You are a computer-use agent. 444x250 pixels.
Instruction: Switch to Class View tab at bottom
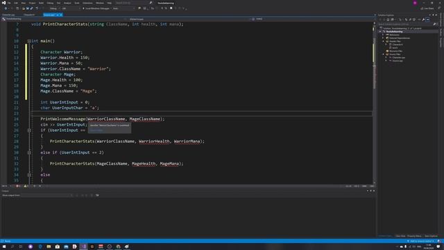400,236
